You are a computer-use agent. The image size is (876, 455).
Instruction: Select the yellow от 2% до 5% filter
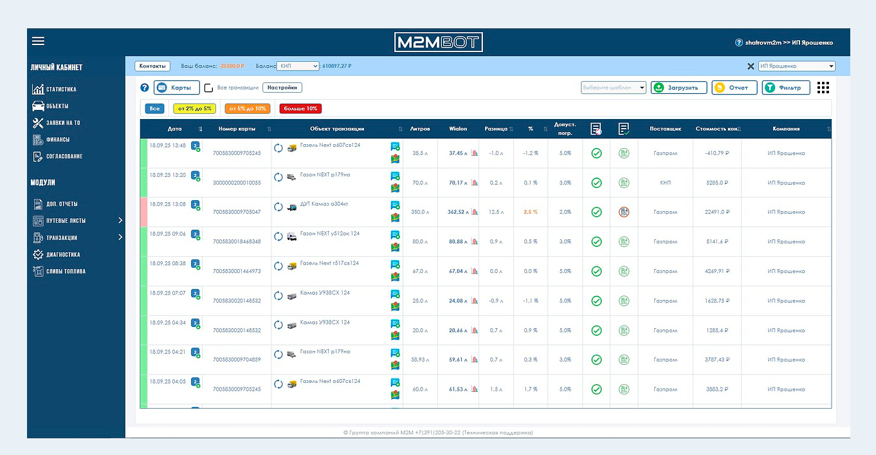(x=195, y=109)
